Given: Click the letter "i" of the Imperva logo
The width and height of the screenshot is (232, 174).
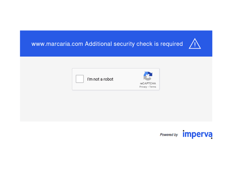Looking at the screenshot, I should click(x=184, y=134).
